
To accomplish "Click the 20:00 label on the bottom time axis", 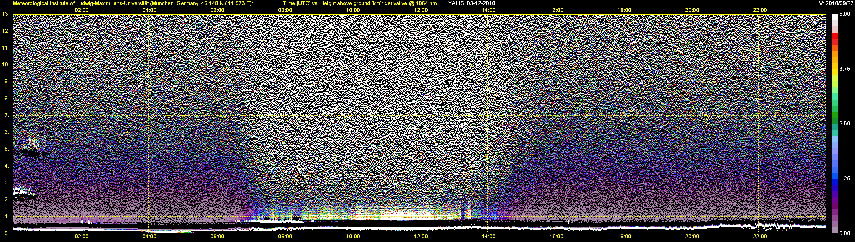I will (692, 237).
